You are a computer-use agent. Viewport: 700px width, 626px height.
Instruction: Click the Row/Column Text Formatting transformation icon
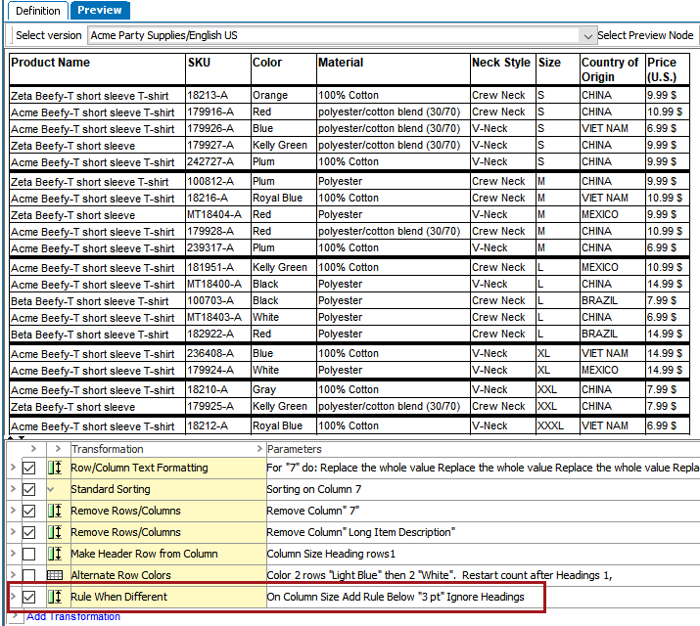(x=55, y=469)
